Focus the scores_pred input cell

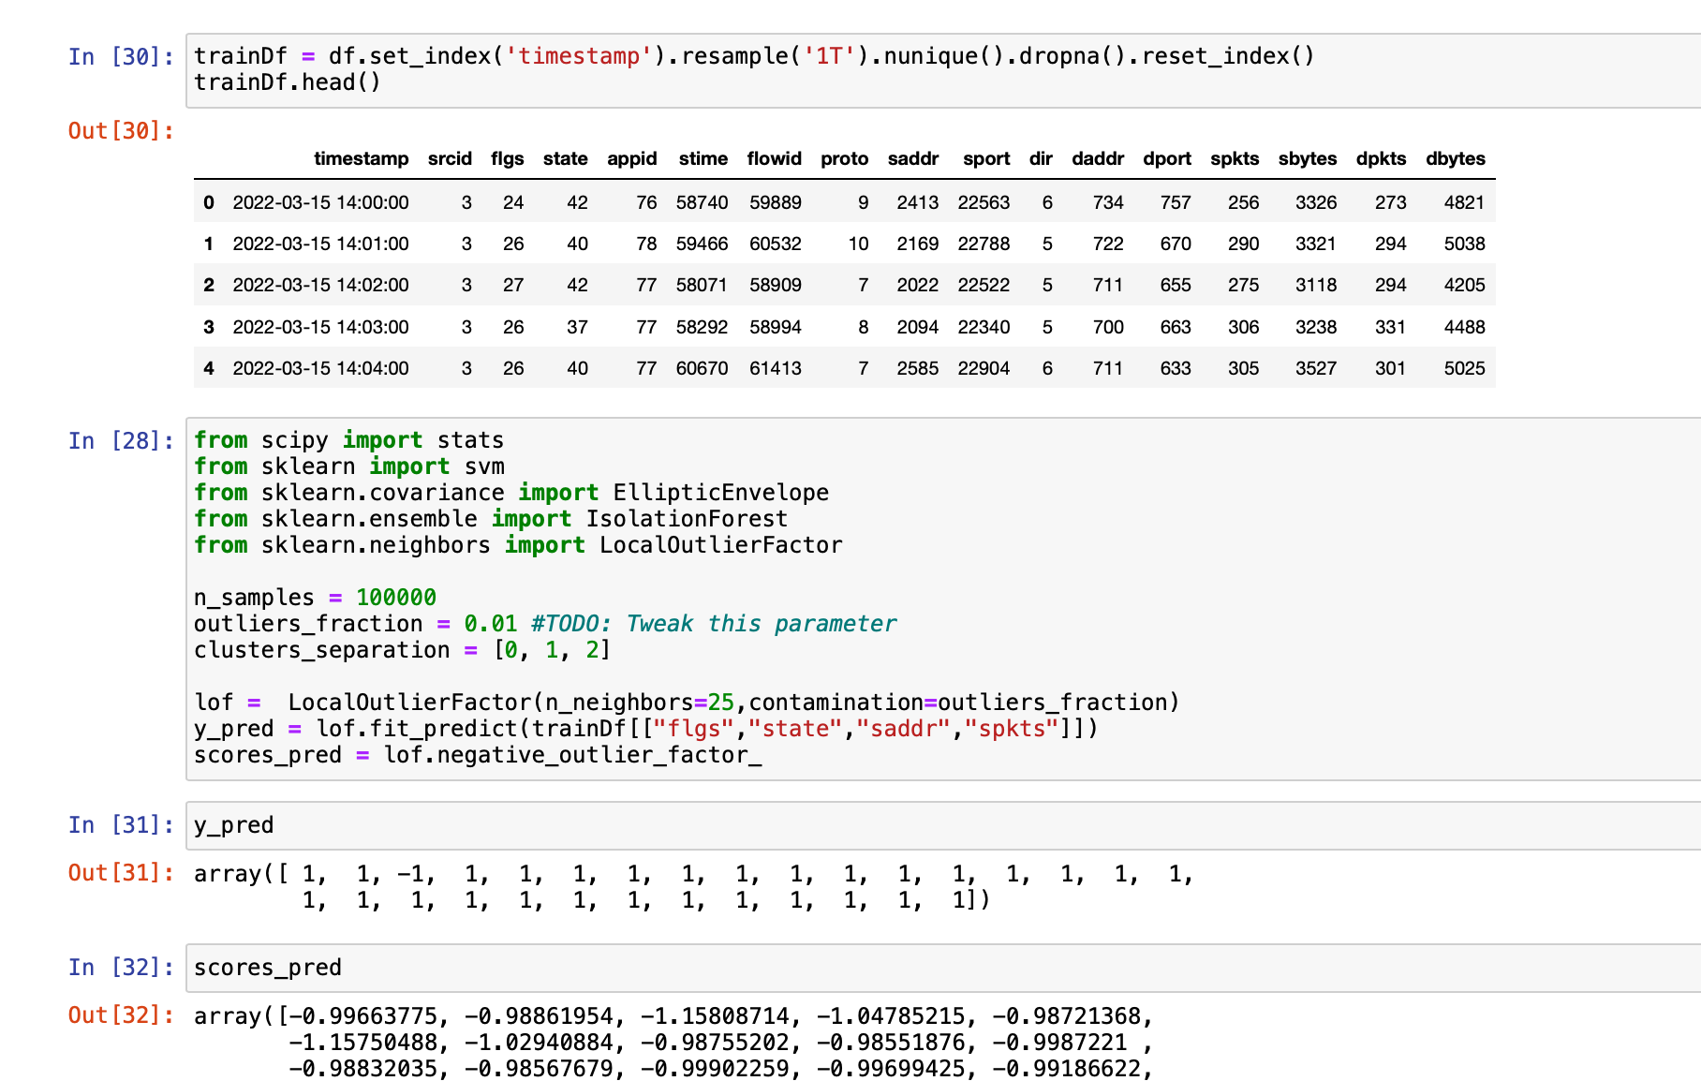click(937, 968)
